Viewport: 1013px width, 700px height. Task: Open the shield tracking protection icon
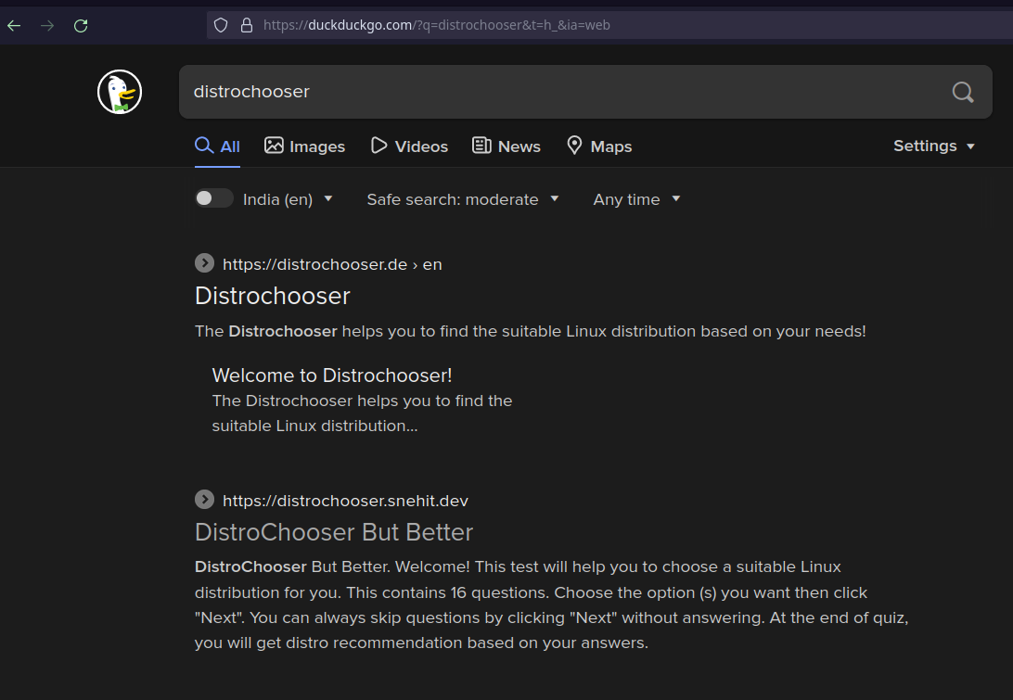pos(221,25)
